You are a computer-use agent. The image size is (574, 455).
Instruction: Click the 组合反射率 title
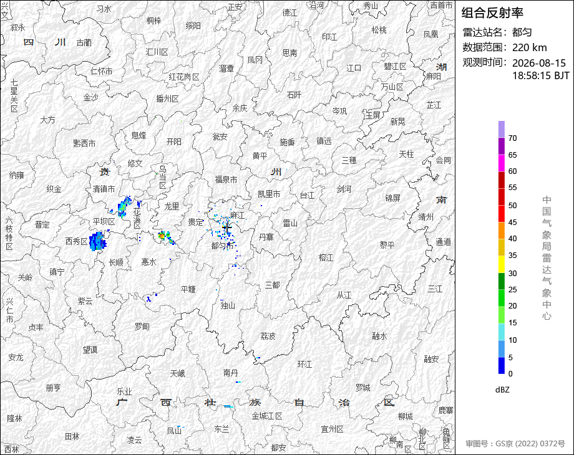pos(492,13)
